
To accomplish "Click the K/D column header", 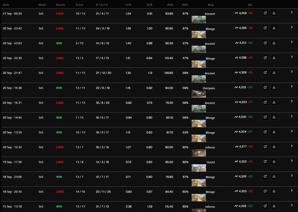I will click(128, 5).
